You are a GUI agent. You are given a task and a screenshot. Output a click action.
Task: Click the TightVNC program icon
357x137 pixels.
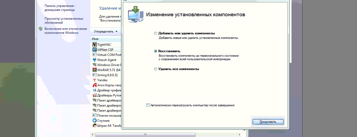pyautogui.click(x=94, y=45)
